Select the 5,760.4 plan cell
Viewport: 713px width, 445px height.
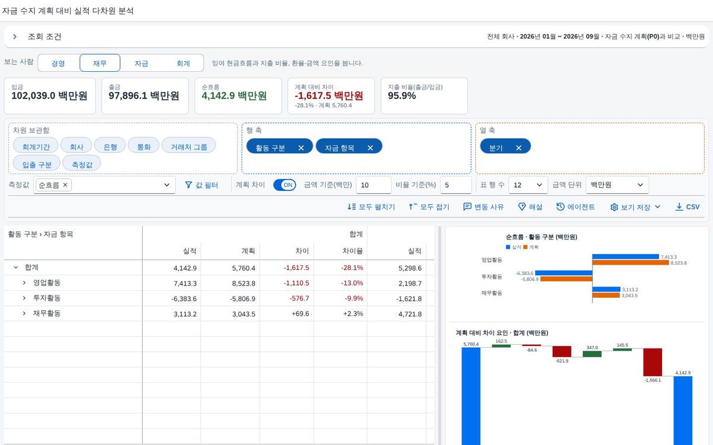pyautogui.click(x=231, y=268)
